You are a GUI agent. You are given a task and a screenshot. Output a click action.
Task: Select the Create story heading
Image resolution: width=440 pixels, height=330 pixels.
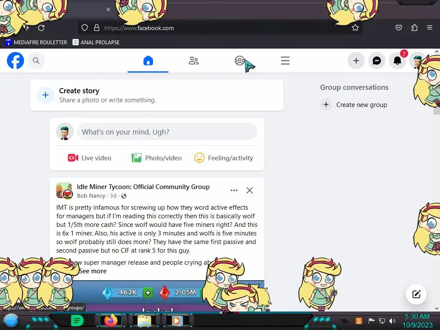click(79, 91)
